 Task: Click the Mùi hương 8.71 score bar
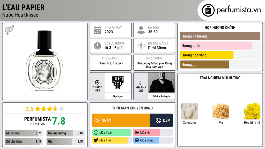[x=24, y=133]
